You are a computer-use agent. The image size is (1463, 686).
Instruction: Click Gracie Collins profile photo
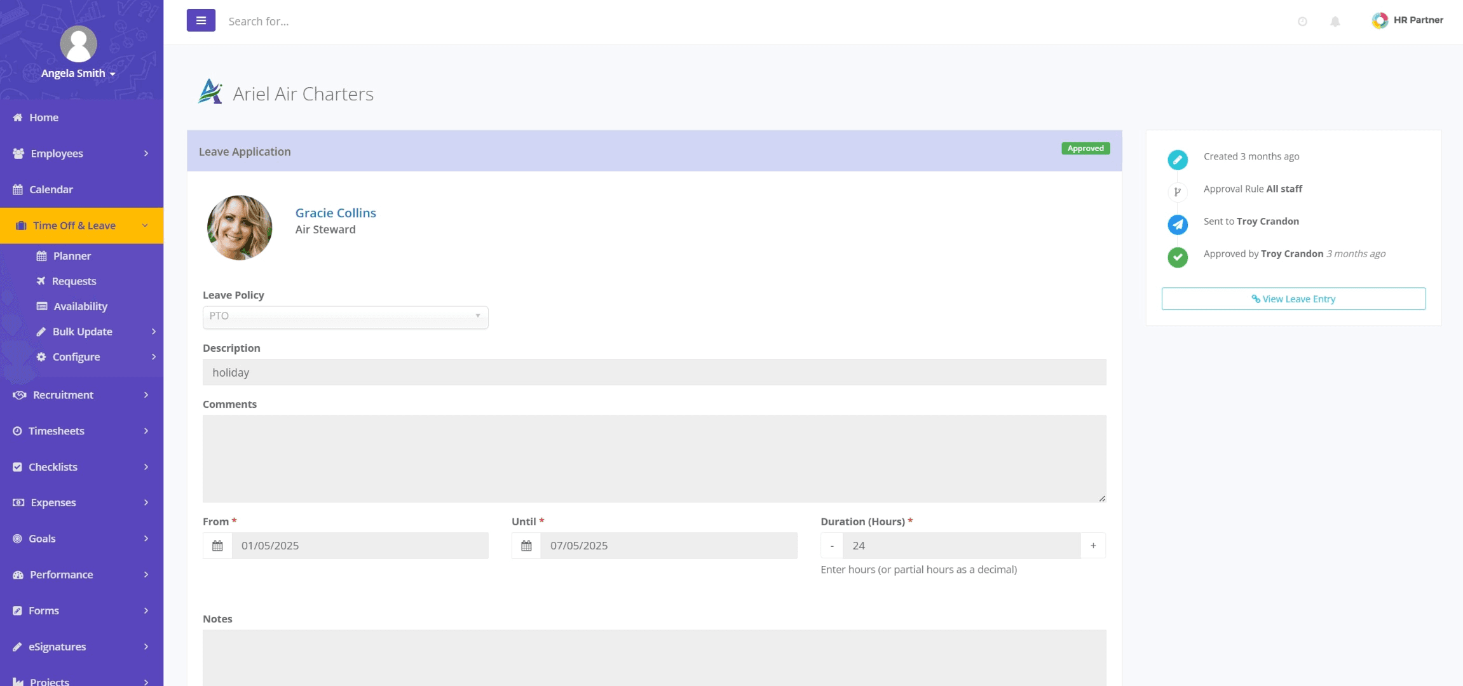(x=240, y=227)
